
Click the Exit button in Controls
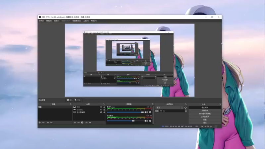pos(205,123)
